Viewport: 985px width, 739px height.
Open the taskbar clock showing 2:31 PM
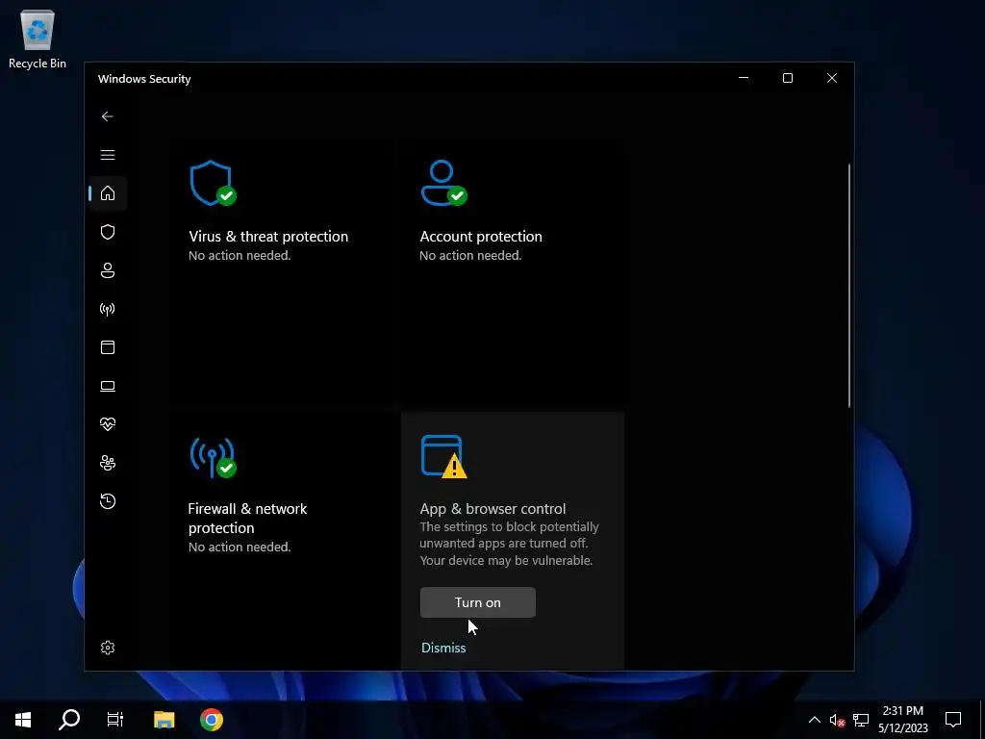pyautogui.click(x=902, y=720)
